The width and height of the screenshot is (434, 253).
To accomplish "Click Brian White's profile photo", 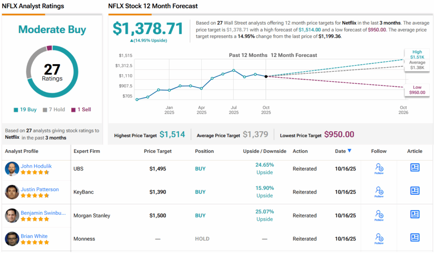I will [12, 239].
